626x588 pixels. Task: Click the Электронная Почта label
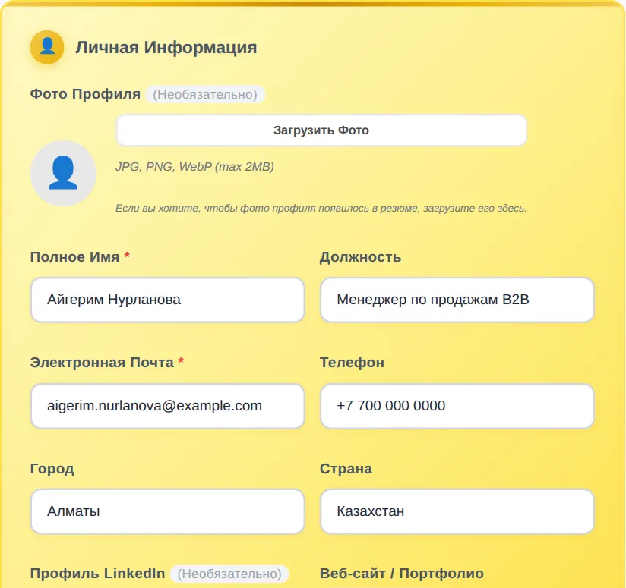coord(102,363)
